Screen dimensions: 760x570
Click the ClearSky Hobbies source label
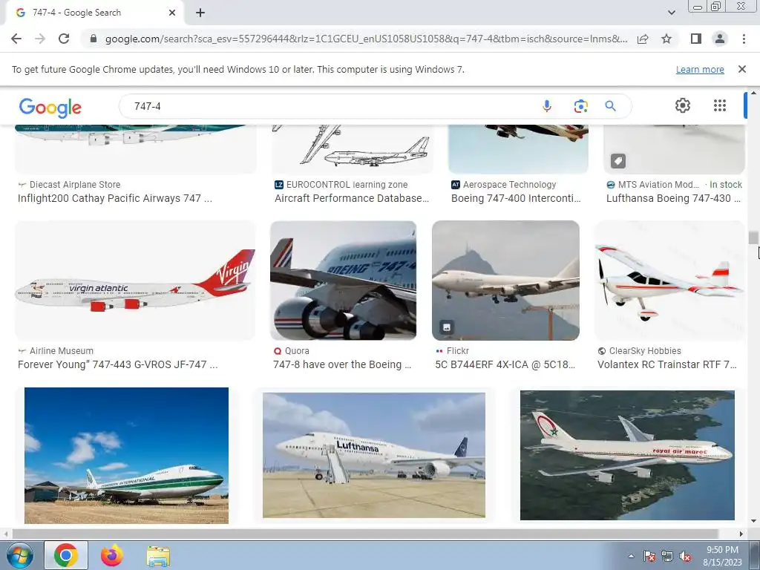coord(645,351)
